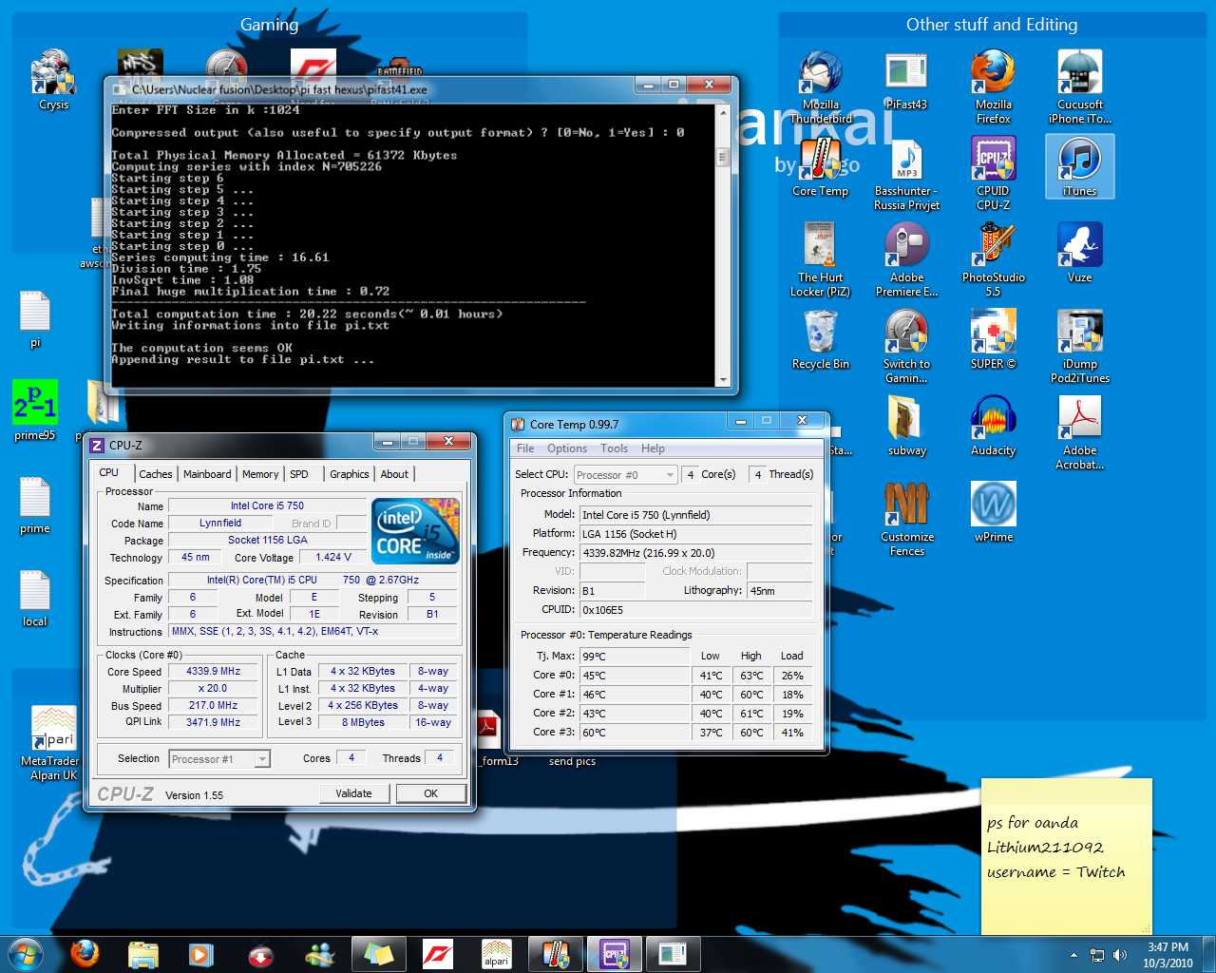Click CPU-Z Core Speed value
Screen dimensions: 1216x973
coord(213,671)
